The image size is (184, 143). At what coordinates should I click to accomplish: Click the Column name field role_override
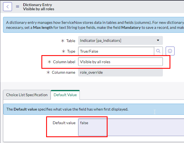click(x=120, y=72)
